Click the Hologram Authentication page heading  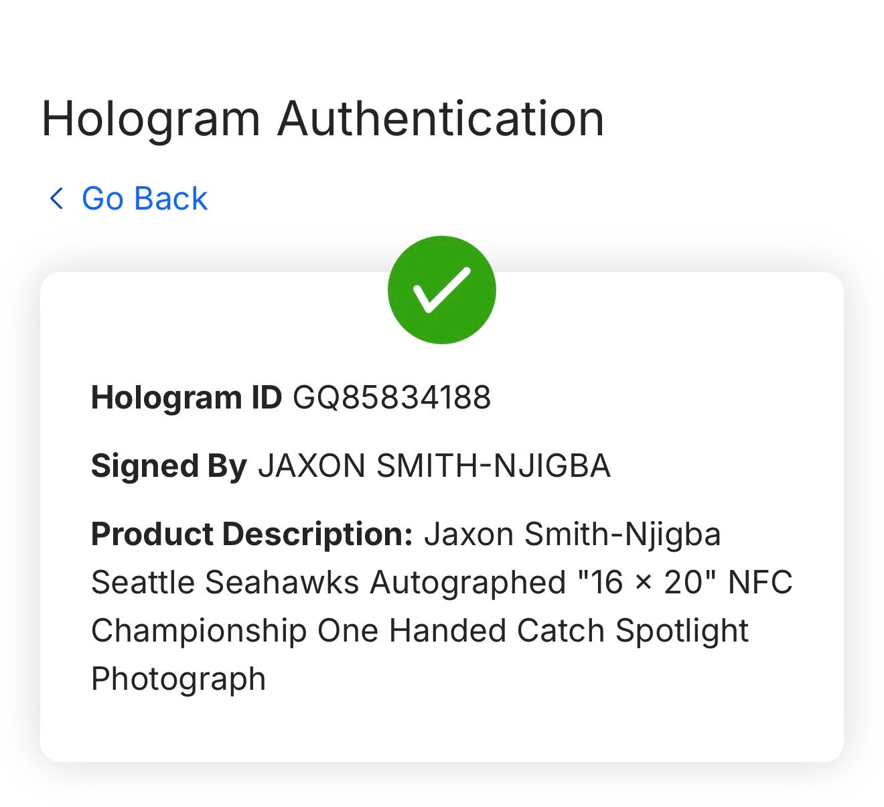pos(323,119)
